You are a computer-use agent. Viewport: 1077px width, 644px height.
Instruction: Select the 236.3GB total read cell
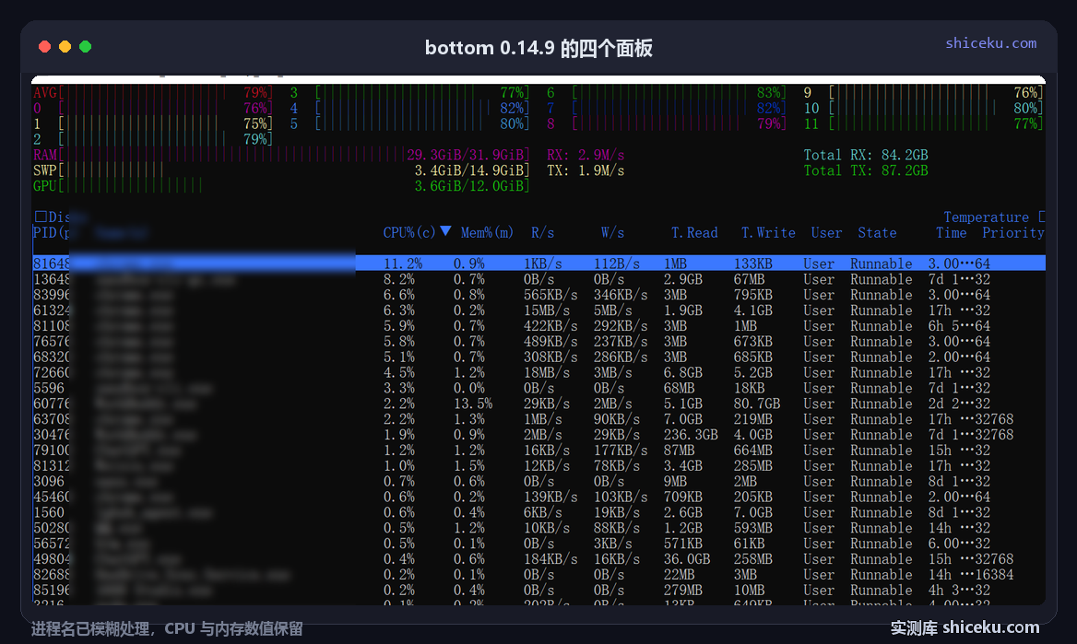pos(691,435)
